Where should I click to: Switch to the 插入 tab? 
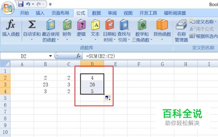tap(40, 13)
